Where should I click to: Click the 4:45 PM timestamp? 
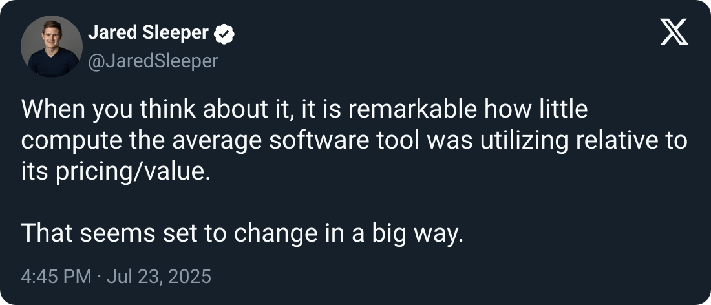[56, 277]
